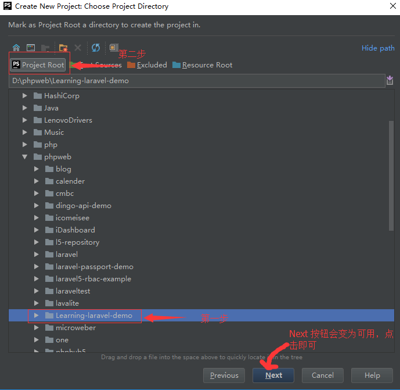Select the dingo-api-demo folder
Screen dimensions: 400x390
tap(83, 206)
